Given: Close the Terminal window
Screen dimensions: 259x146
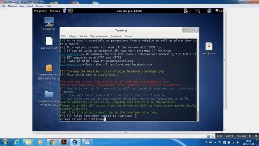Looking at the screenshot, I should tap(196, 30).
